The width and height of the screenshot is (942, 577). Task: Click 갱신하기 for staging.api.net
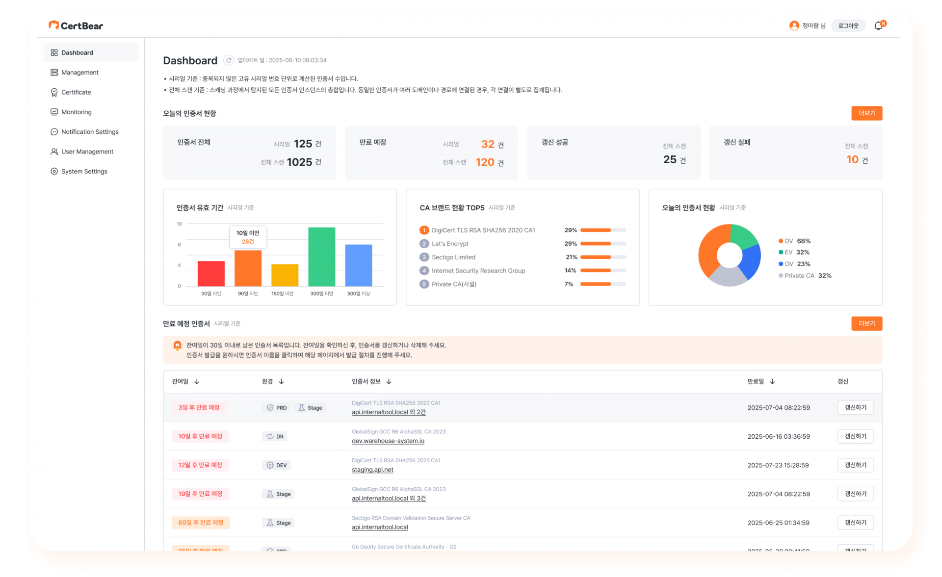pyautogui.click(x=855, y=465)
